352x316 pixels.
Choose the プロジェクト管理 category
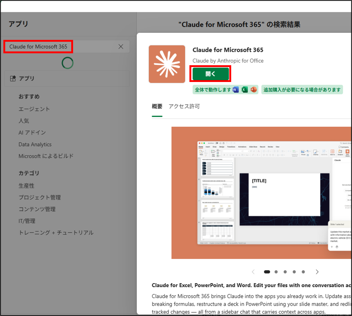click(x=40, y=197)
